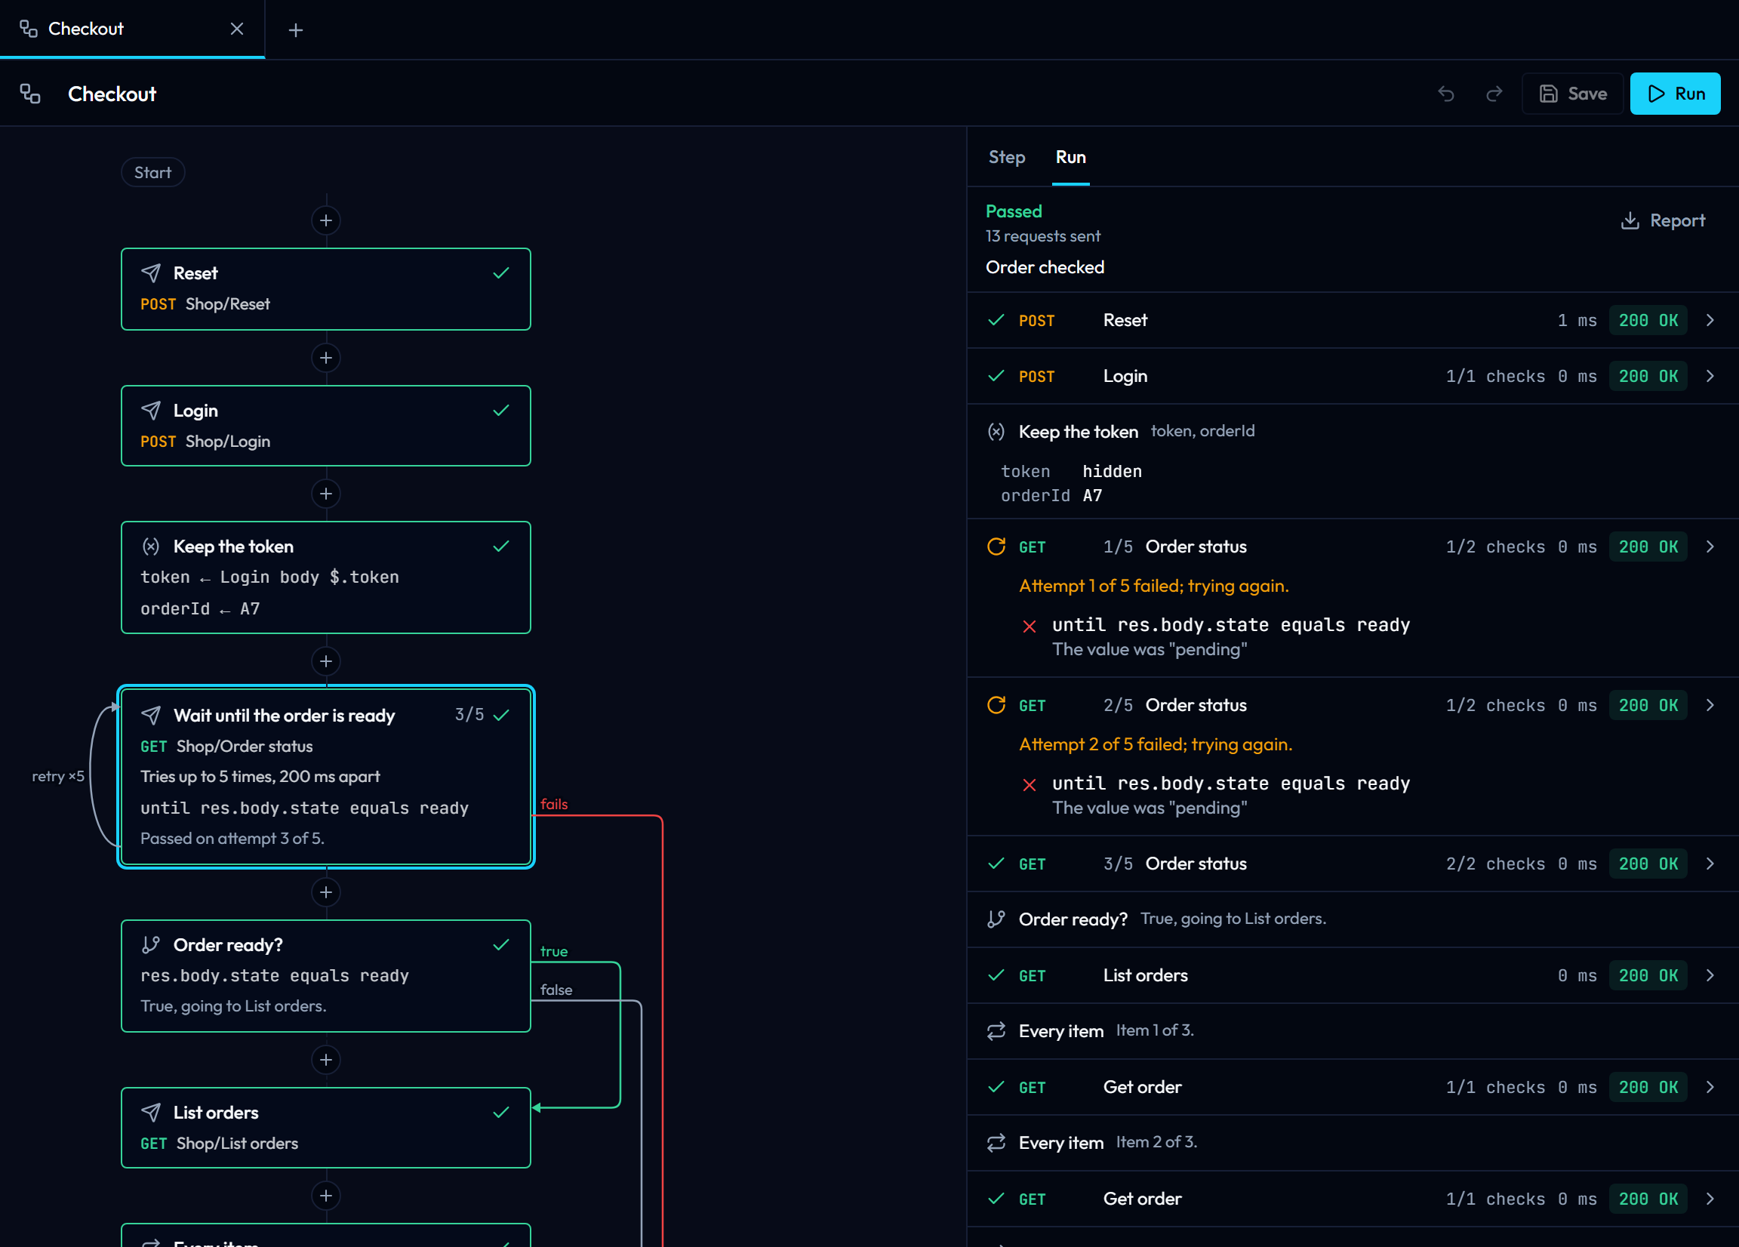Download the run Report
This screenshot has width=1739, height=1247.
[1662, 221]
